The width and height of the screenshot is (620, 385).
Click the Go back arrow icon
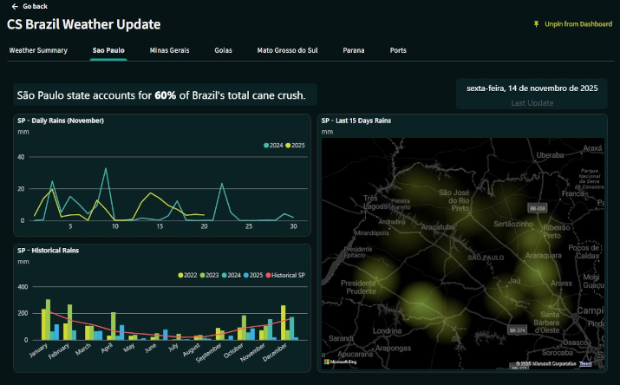click(14, 6)
